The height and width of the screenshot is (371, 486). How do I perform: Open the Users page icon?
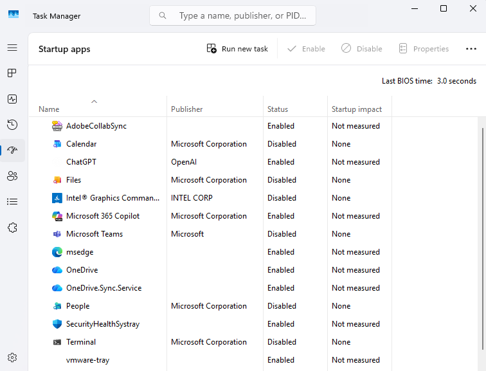click(x=12, y=176)
